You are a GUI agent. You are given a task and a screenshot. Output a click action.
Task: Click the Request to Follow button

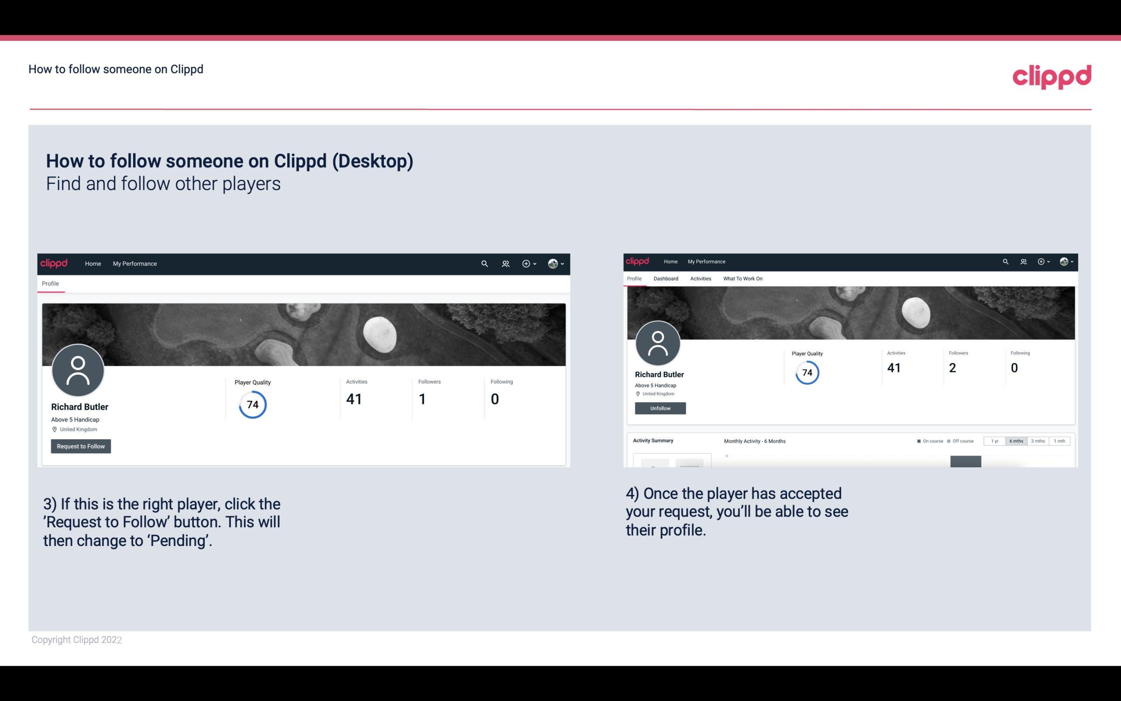[x=81, y=446]
